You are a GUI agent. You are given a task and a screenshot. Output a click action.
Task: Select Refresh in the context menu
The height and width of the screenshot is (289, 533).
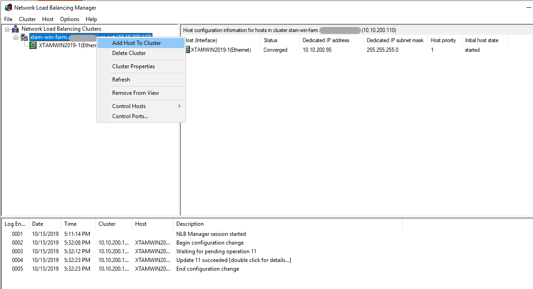(x=121, y=80)
